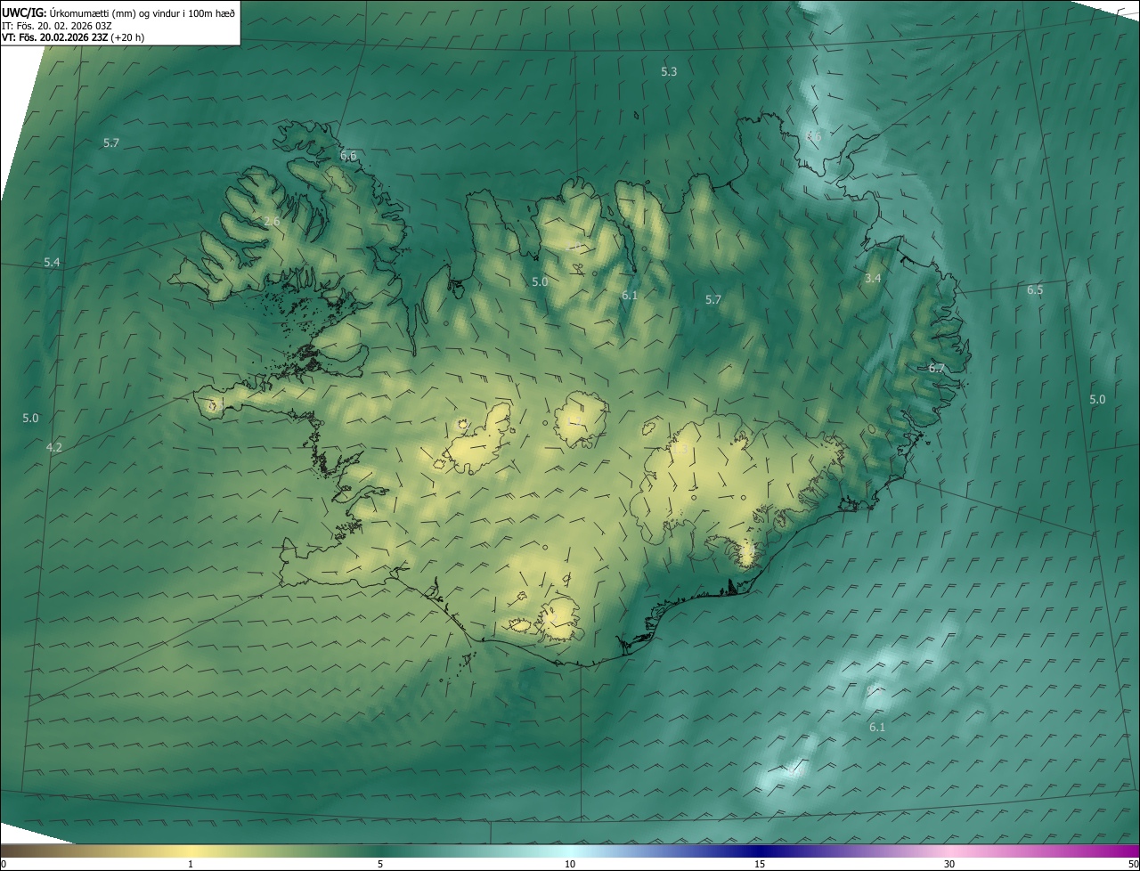The height and width of the screenshot is (871, 1140).
Task: Click the 3.4 value label on the map
Action: pos(873,278)
